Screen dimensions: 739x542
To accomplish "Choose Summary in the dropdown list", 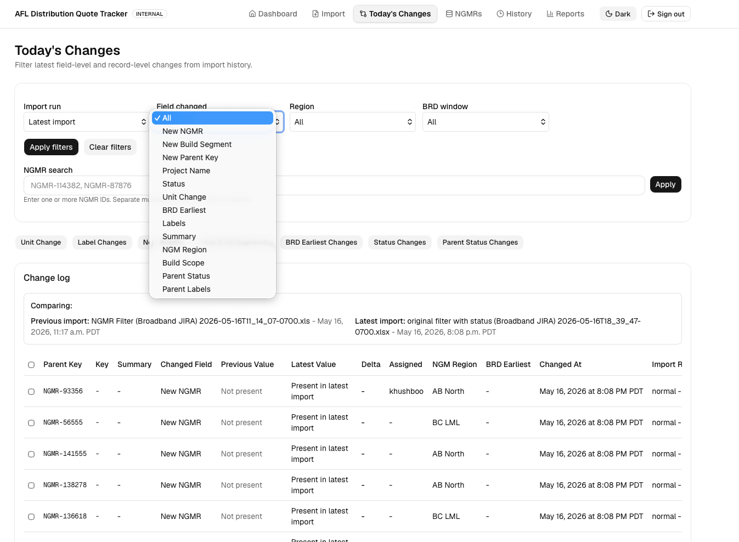I will click(x=212, y=236).
